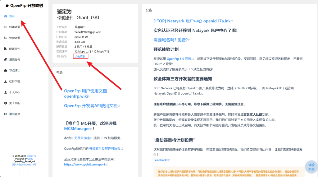Click the 软件下载 download icon
318x177 pixels.
click(x=6, y=81)
